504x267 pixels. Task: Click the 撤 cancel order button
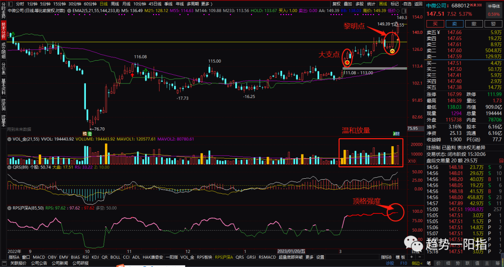coord(474,24)
